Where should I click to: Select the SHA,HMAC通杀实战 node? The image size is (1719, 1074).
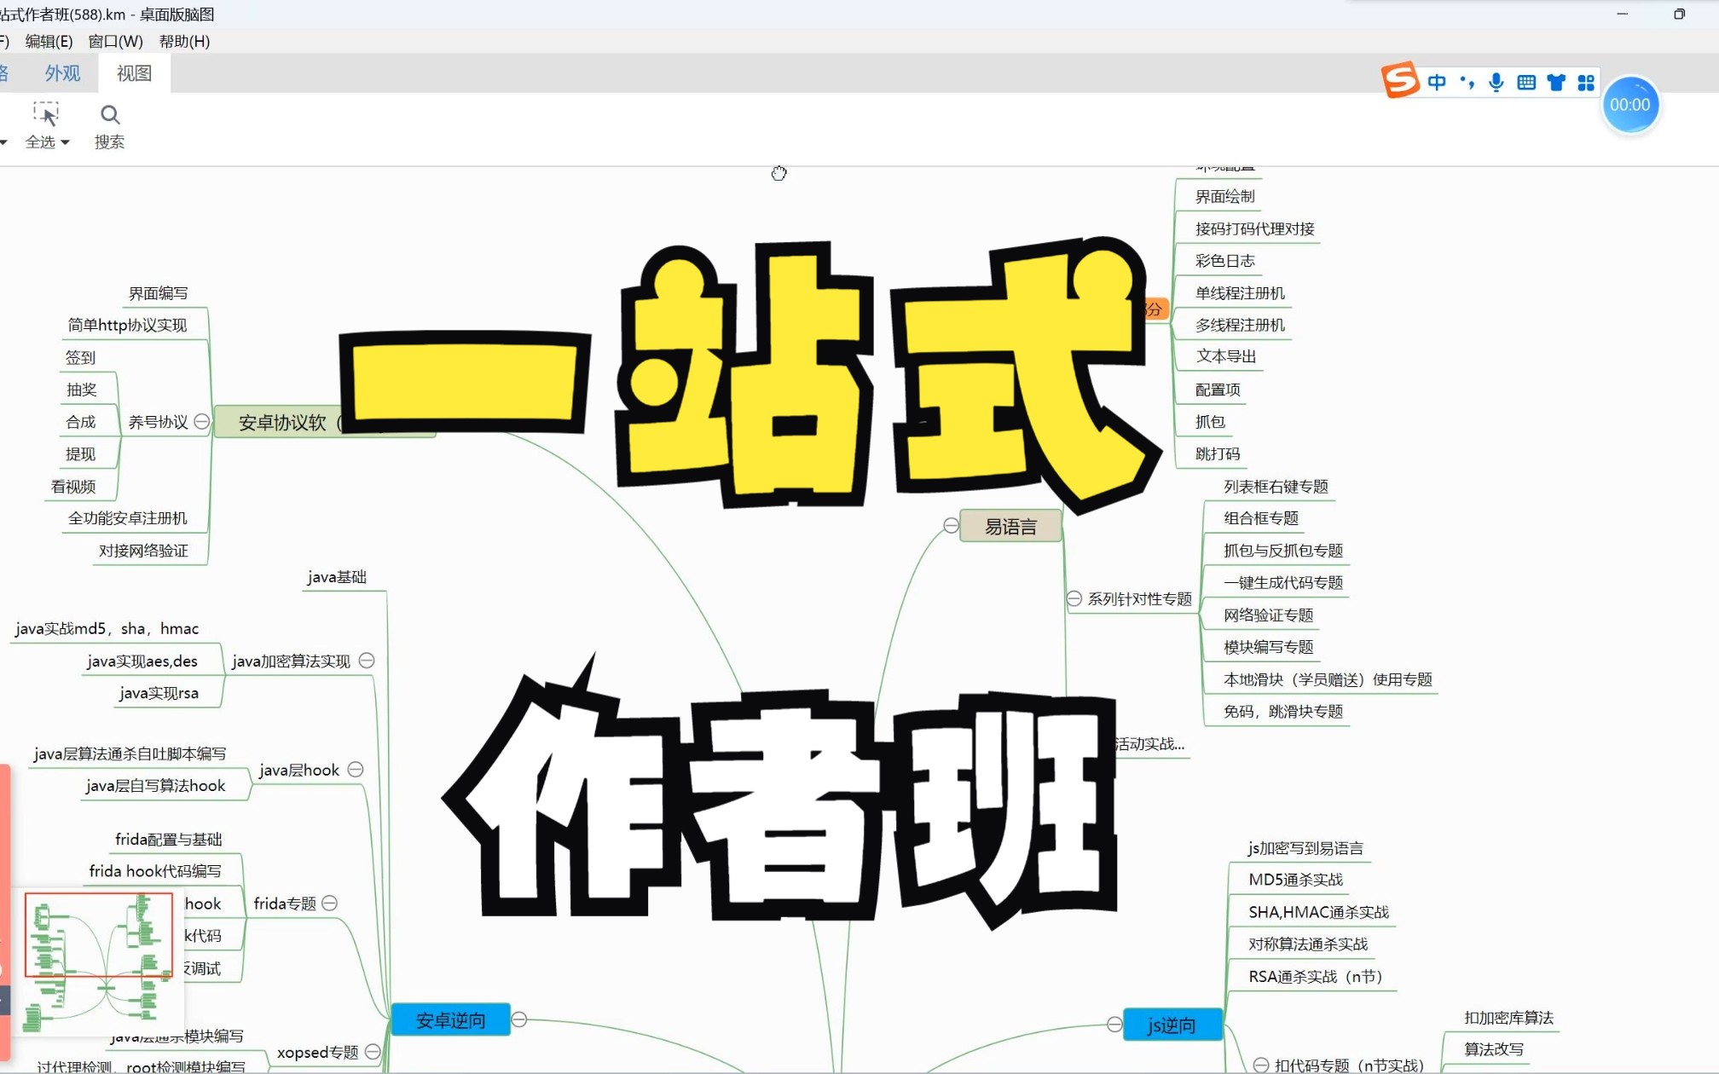pyautogui.click(x=1318, y=912)
